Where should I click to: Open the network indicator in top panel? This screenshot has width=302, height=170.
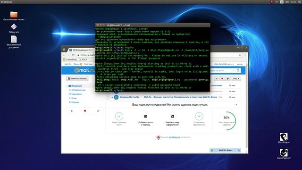pos(277,2)
